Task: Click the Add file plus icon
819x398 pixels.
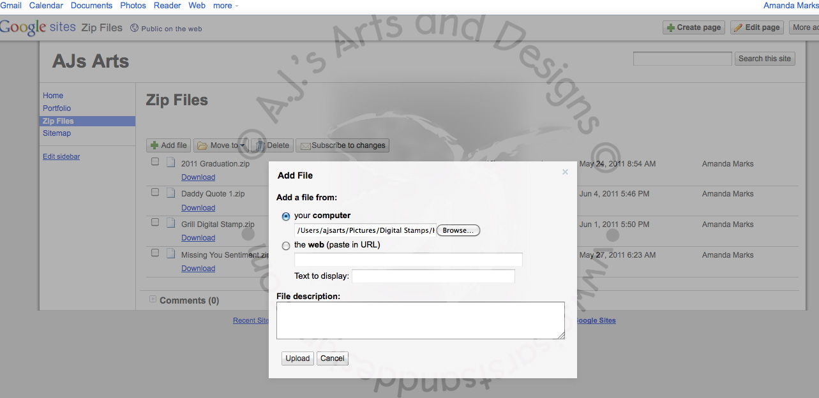Action: [154, 145]
